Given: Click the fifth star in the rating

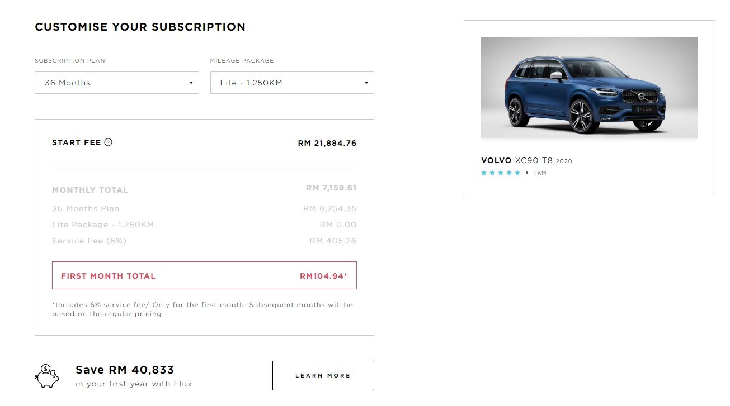Looking at the screenshot, I should pos(517,173).
